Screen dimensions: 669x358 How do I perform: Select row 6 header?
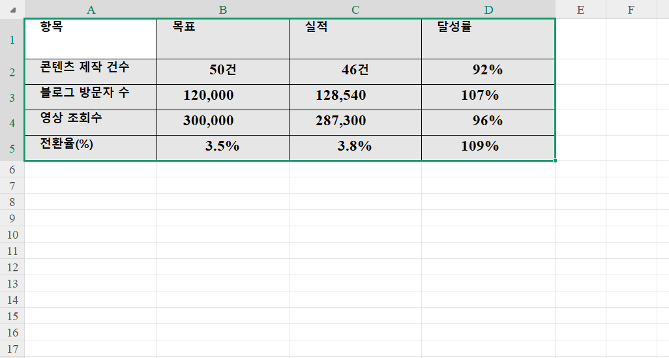pyautogui.click(x=12, y=170)
